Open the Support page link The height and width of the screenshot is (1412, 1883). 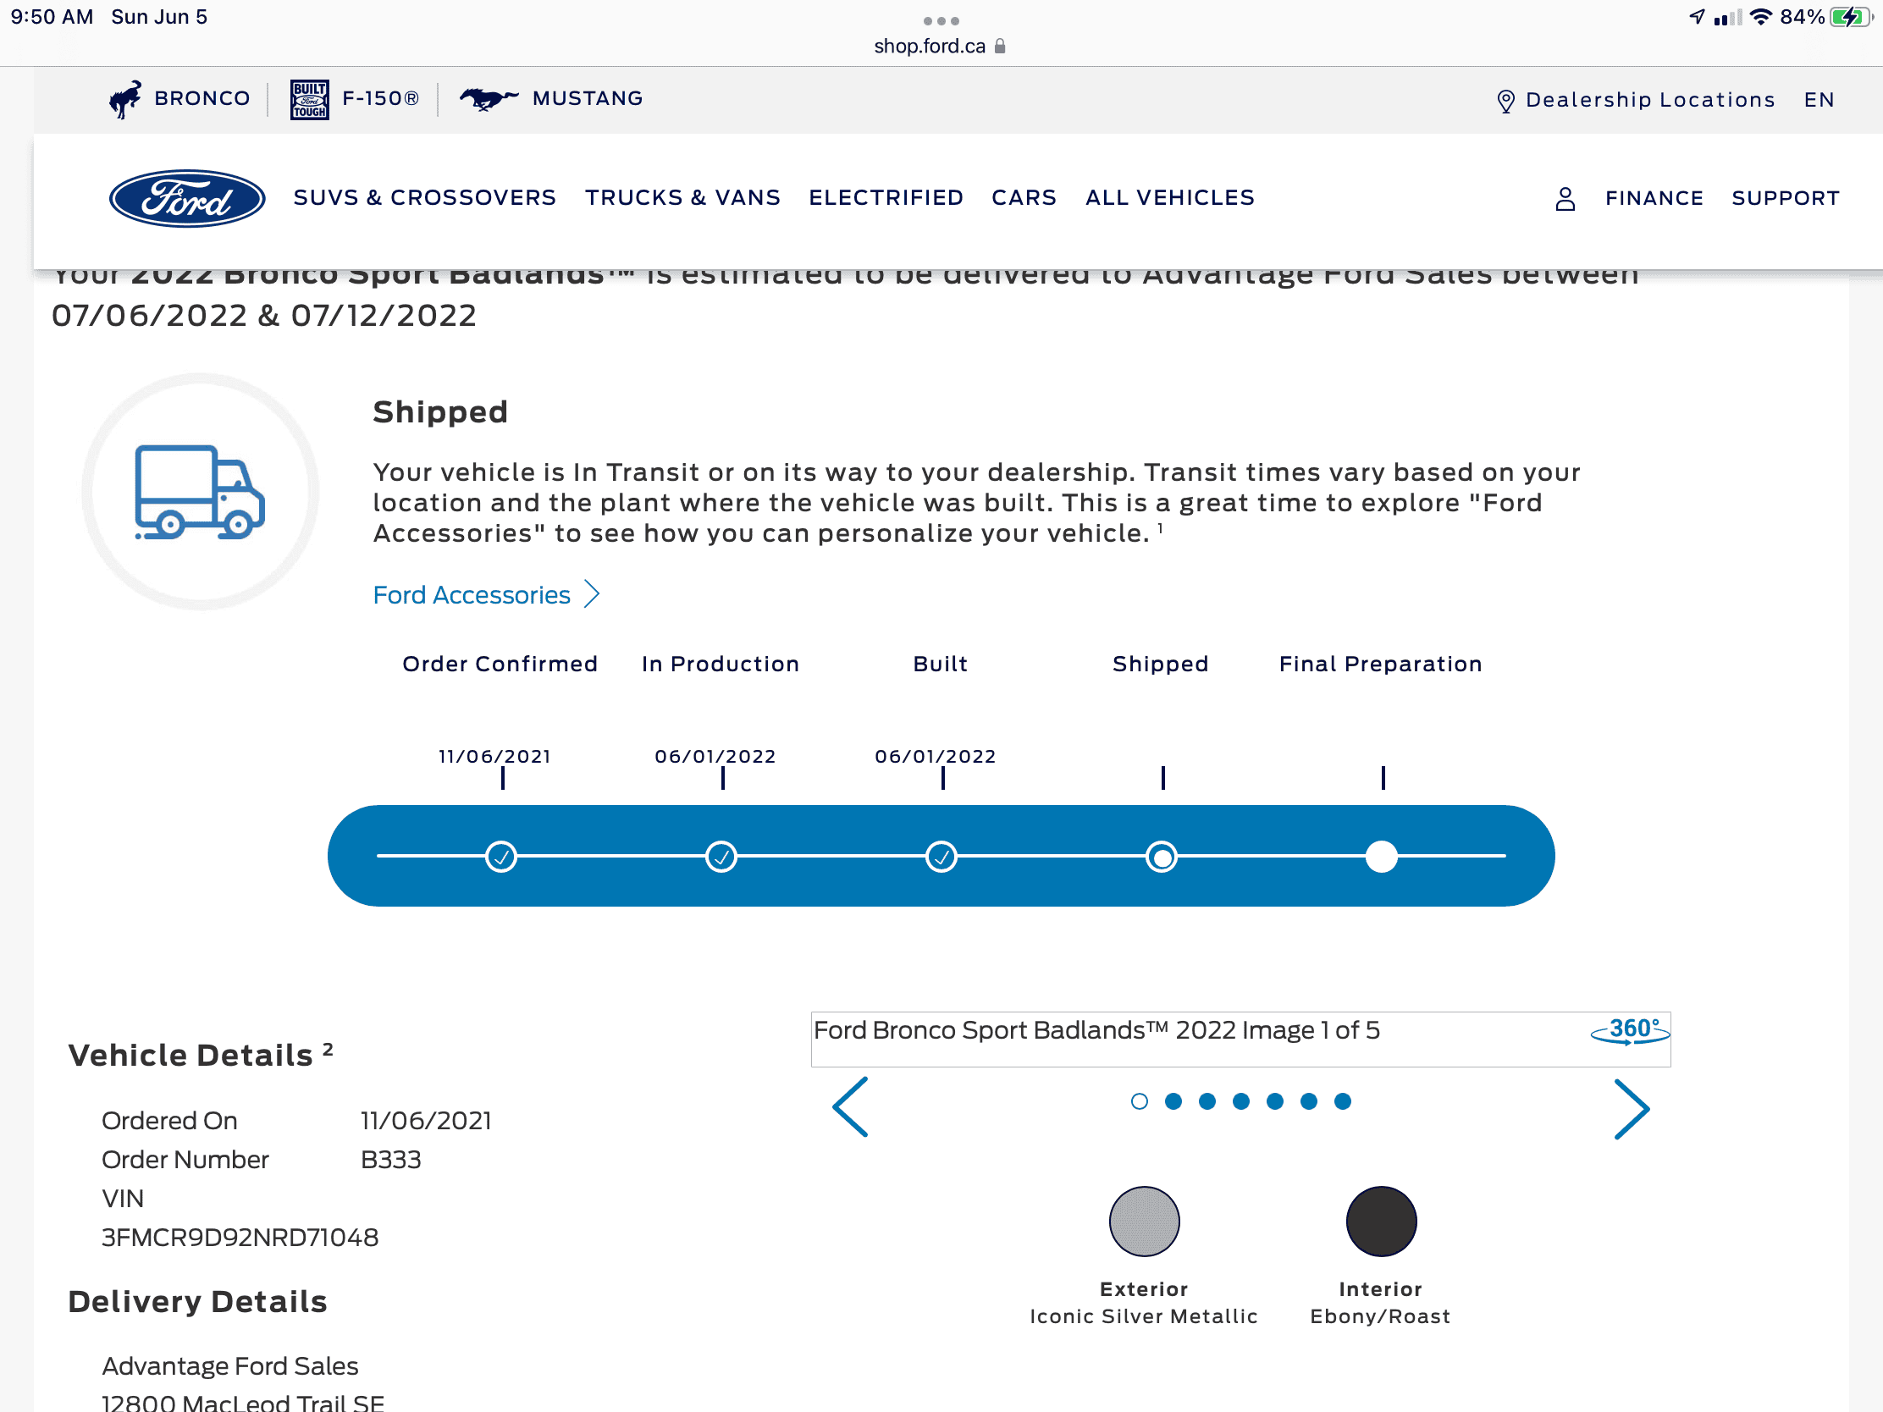click(x=1785, y=198)
